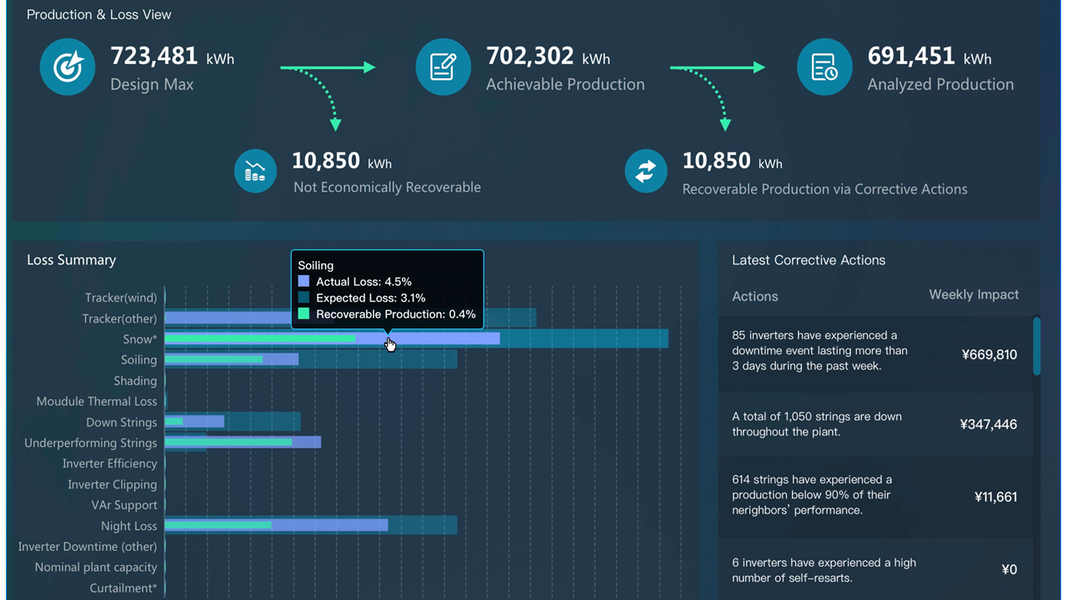Click the Design Max target icon
Screen dimensions: 1067x600
pyautogui.click(x=68, y=67)
